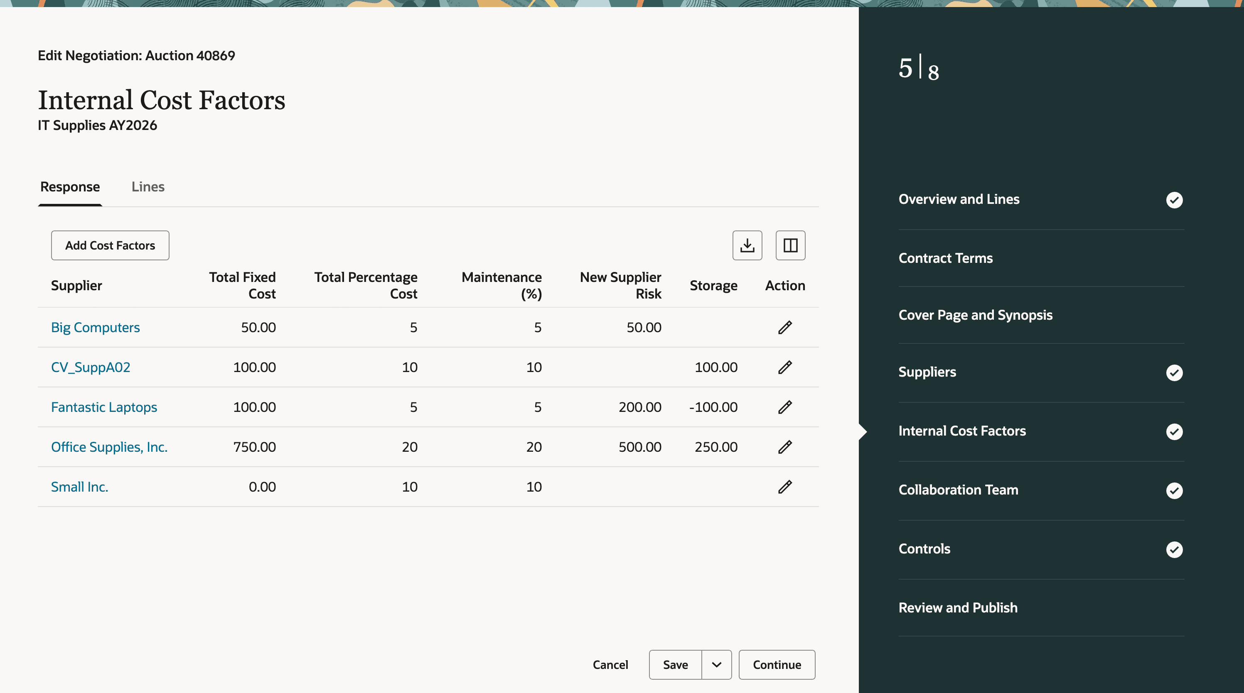
Task: Select the Response tab
Action: click(70, 187)
